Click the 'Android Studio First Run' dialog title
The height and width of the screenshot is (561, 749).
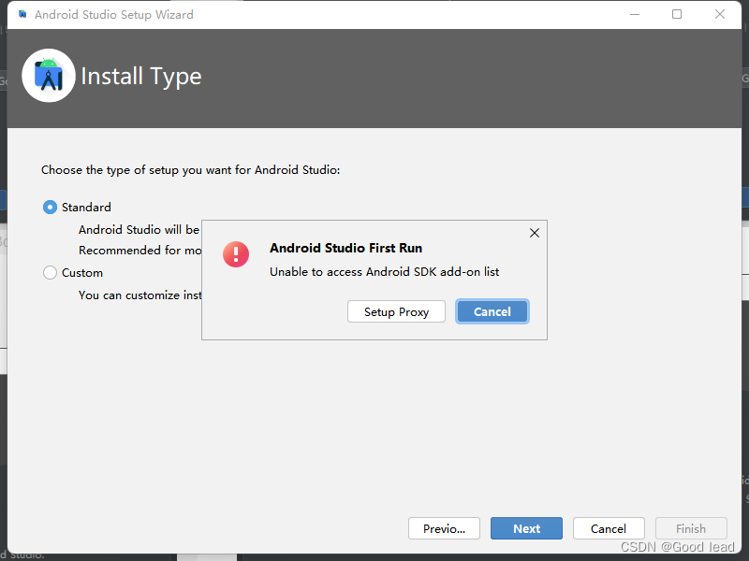pos(345,248)
